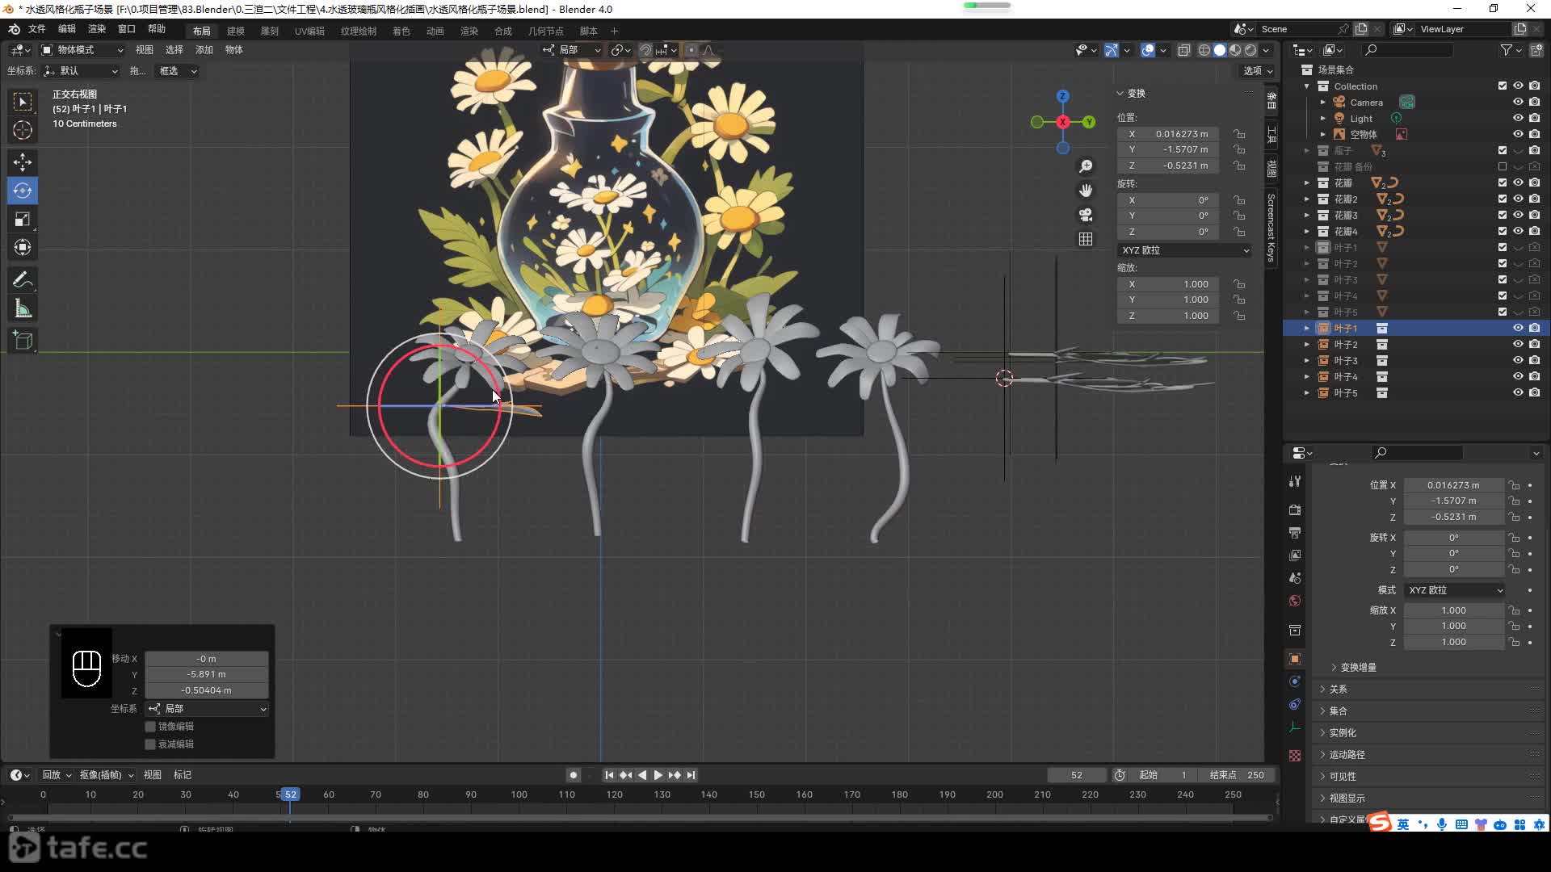
Task: Open the Object properties tab
Action: 1295,659
